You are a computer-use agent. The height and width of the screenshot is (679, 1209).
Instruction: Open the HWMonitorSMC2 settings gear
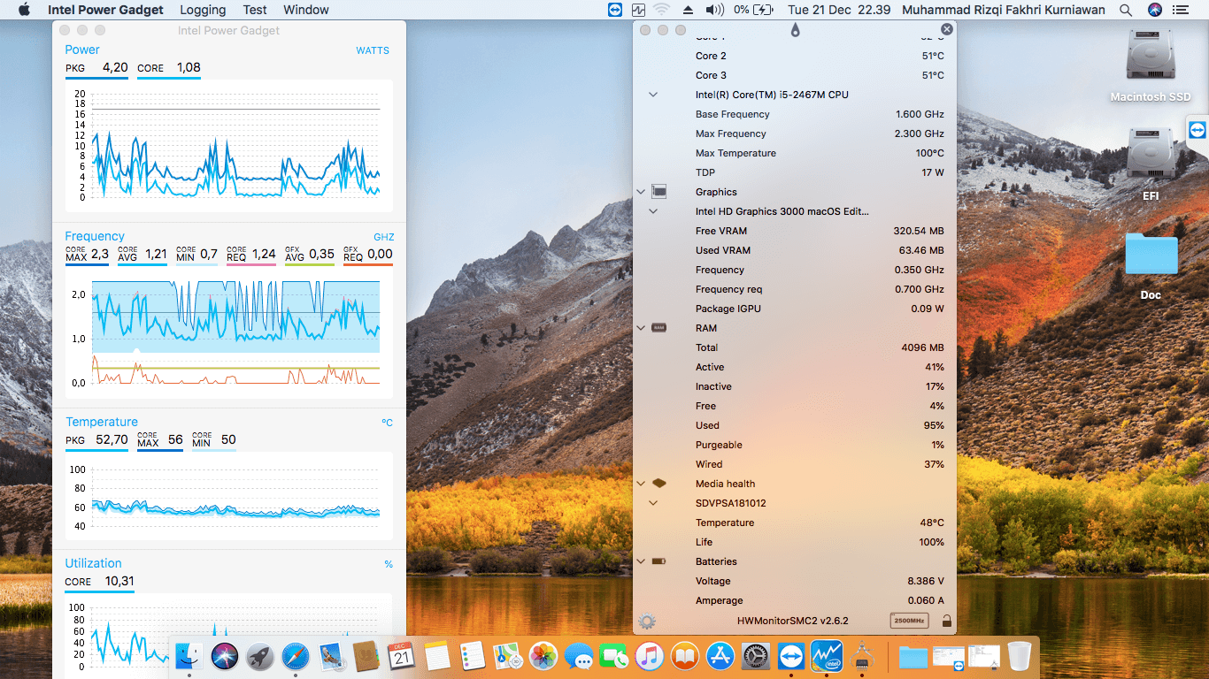pos(647,621)
